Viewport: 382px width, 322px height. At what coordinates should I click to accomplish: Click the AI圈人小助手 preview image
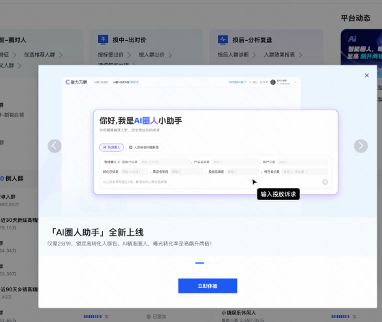[207, 142]
